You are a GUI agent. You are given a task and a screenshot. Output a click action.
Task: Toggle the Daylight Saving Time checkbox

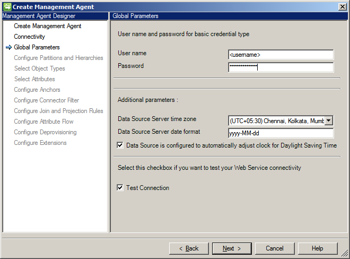[x=120, y=145]
